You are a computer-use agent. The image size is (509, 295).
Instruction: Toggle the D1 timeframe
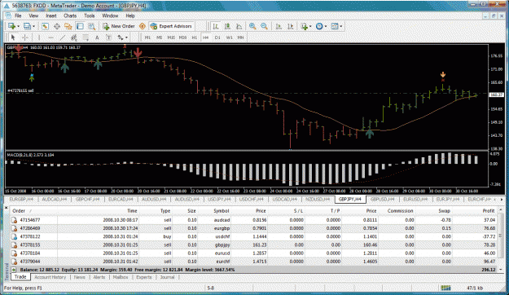(x=217, y=37)
